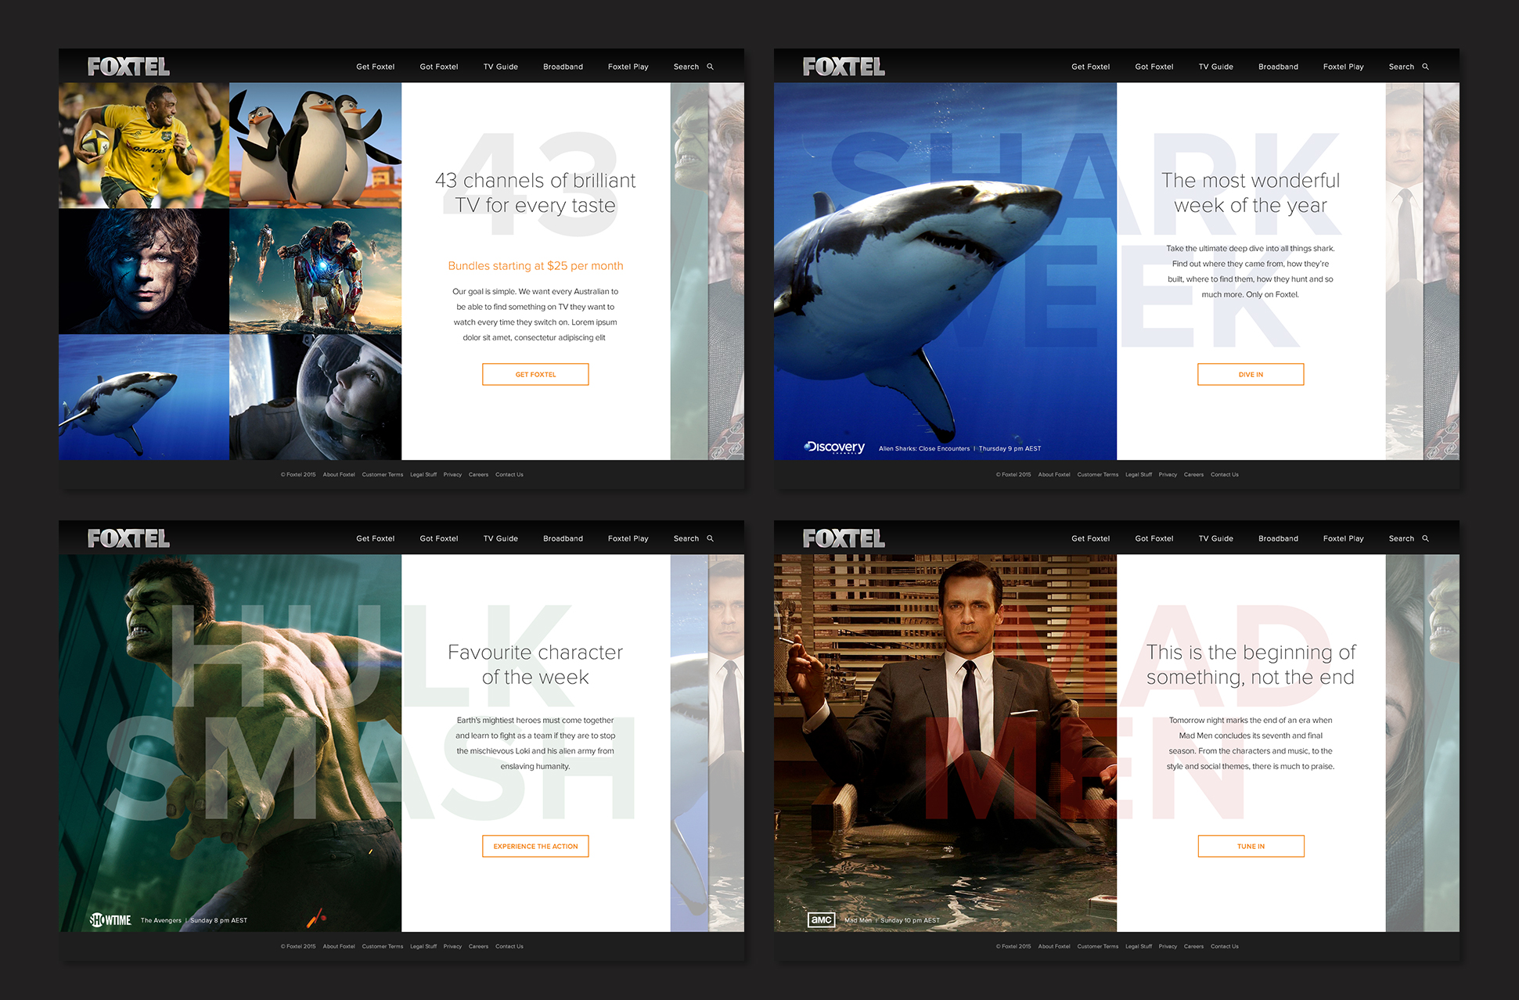Click 'Sunday 8 pm AEST' schedule text
1519x1000 pixels.
[x=218, y=920]
